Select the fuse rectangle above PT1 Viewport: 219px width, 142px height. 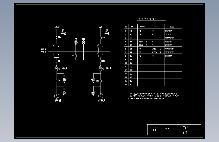[64, 89]
